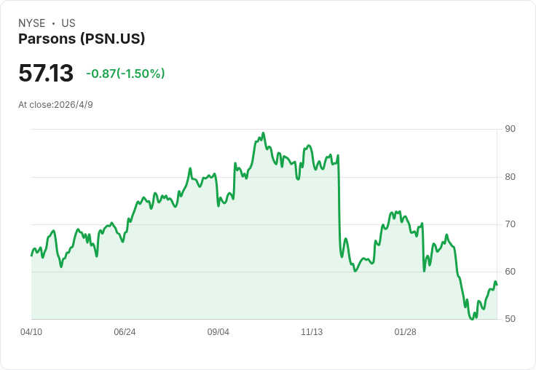Screen dimensions: 536x370
Task: Click the line's starting point at left
Action: tap(31, 256)
